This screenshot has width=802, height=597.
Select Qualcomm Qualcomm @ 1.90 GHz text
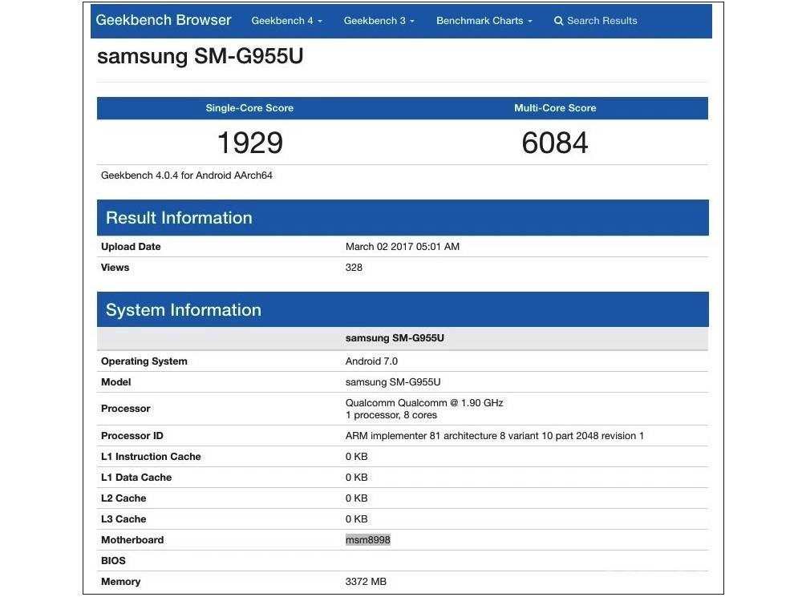[x=424, y=403]
